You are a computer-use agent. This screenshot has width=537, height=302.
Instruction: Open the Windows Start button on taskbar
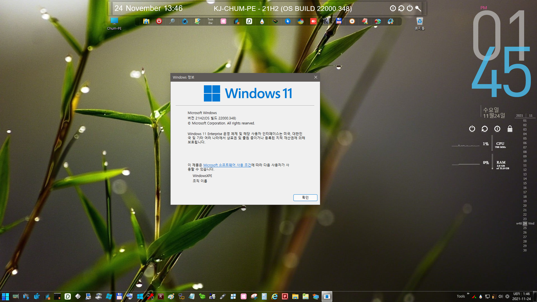click(5, 296)
